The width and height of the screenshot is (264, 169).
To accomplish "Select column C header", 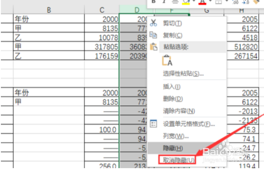I will point(102,10).
